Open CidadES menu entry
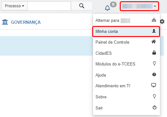Viewport: 167px width, 117px height. tap(126, 53)
